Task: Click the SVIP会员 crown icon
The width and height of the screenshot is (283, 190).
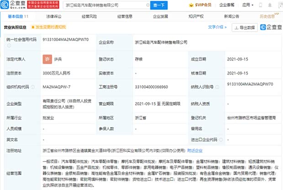Action: coord(192,5)
